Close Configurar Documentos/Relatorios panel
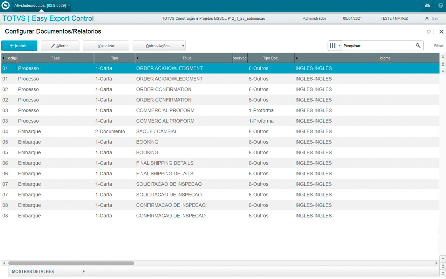446x279 pixels. (x=441, y=32)
